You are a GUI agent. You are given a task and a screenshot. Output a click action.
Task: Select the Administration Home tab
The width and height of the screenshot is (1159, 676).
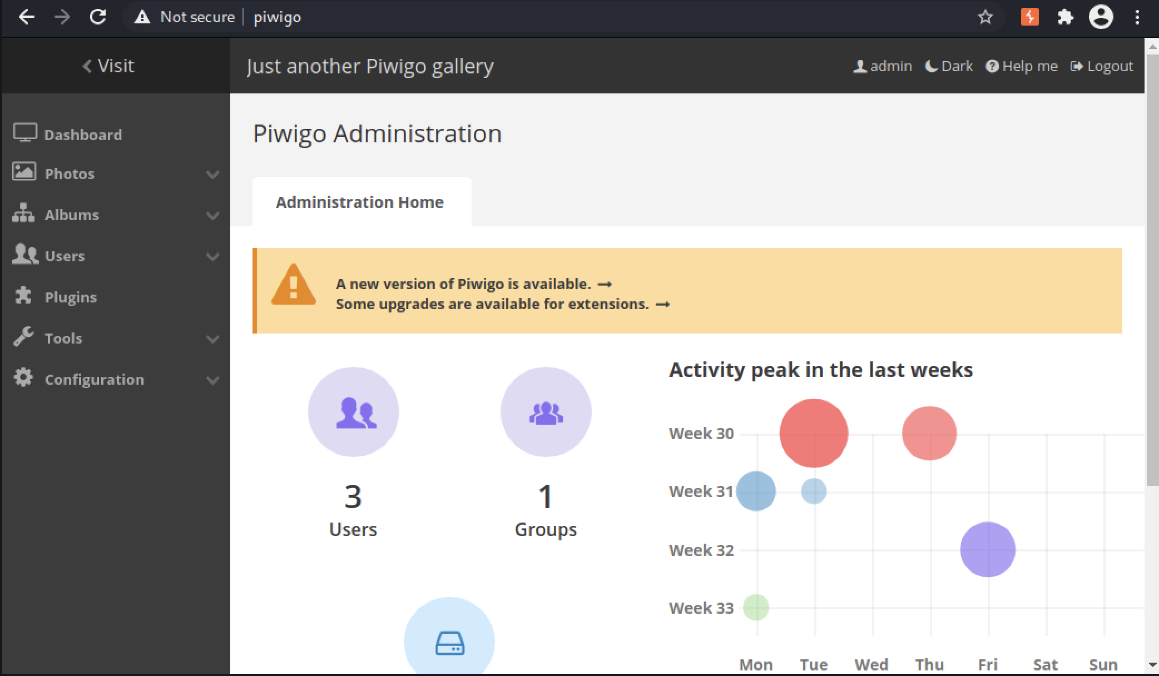362,202
